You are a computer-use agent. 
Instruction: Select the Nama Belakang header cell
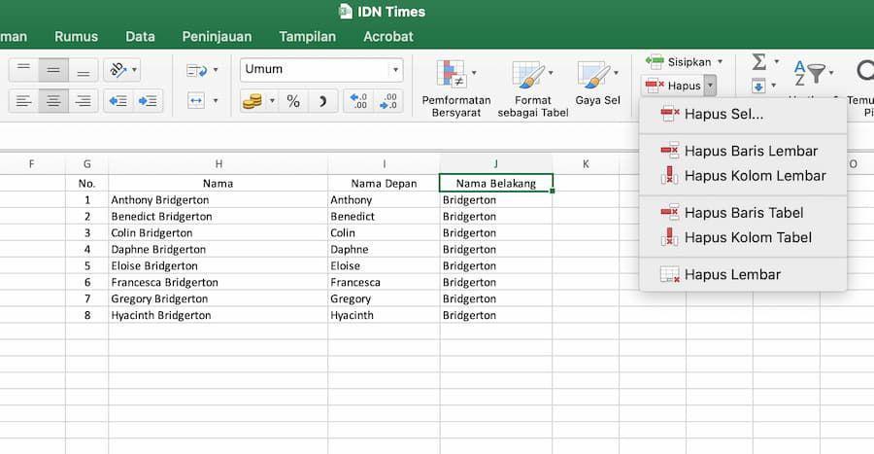tap(496, 184)
